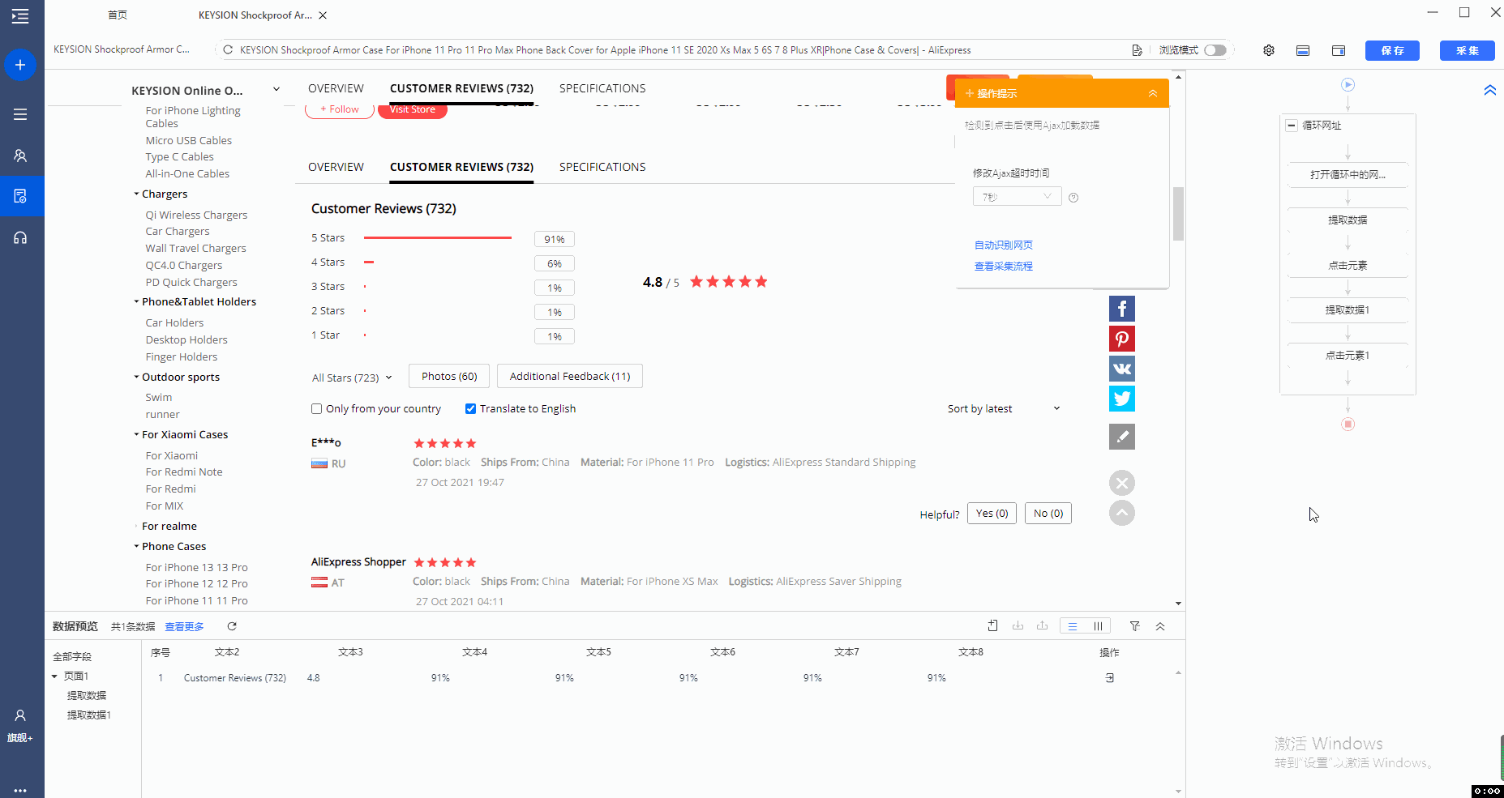Open the sticky top SPECIFICATIONS tab
This screenshot has height=798, width=1504.
point(602,88)
